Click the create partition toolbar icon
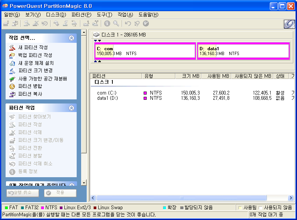The image size is (297, 220). [x=27, y=23]
